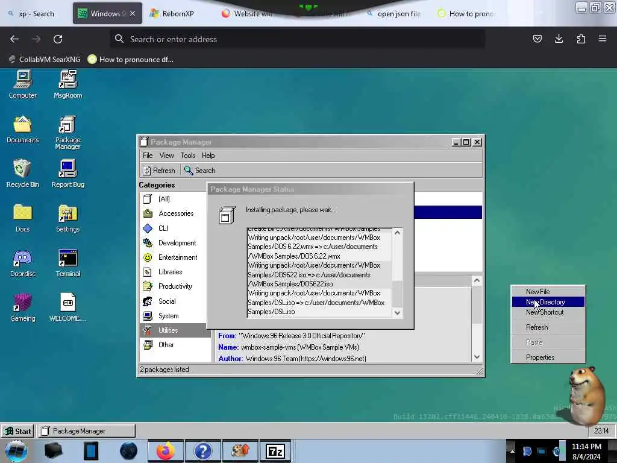617x463 pixels.
Task: Open the File menu in Package Manager
Action: pos(148,156)
